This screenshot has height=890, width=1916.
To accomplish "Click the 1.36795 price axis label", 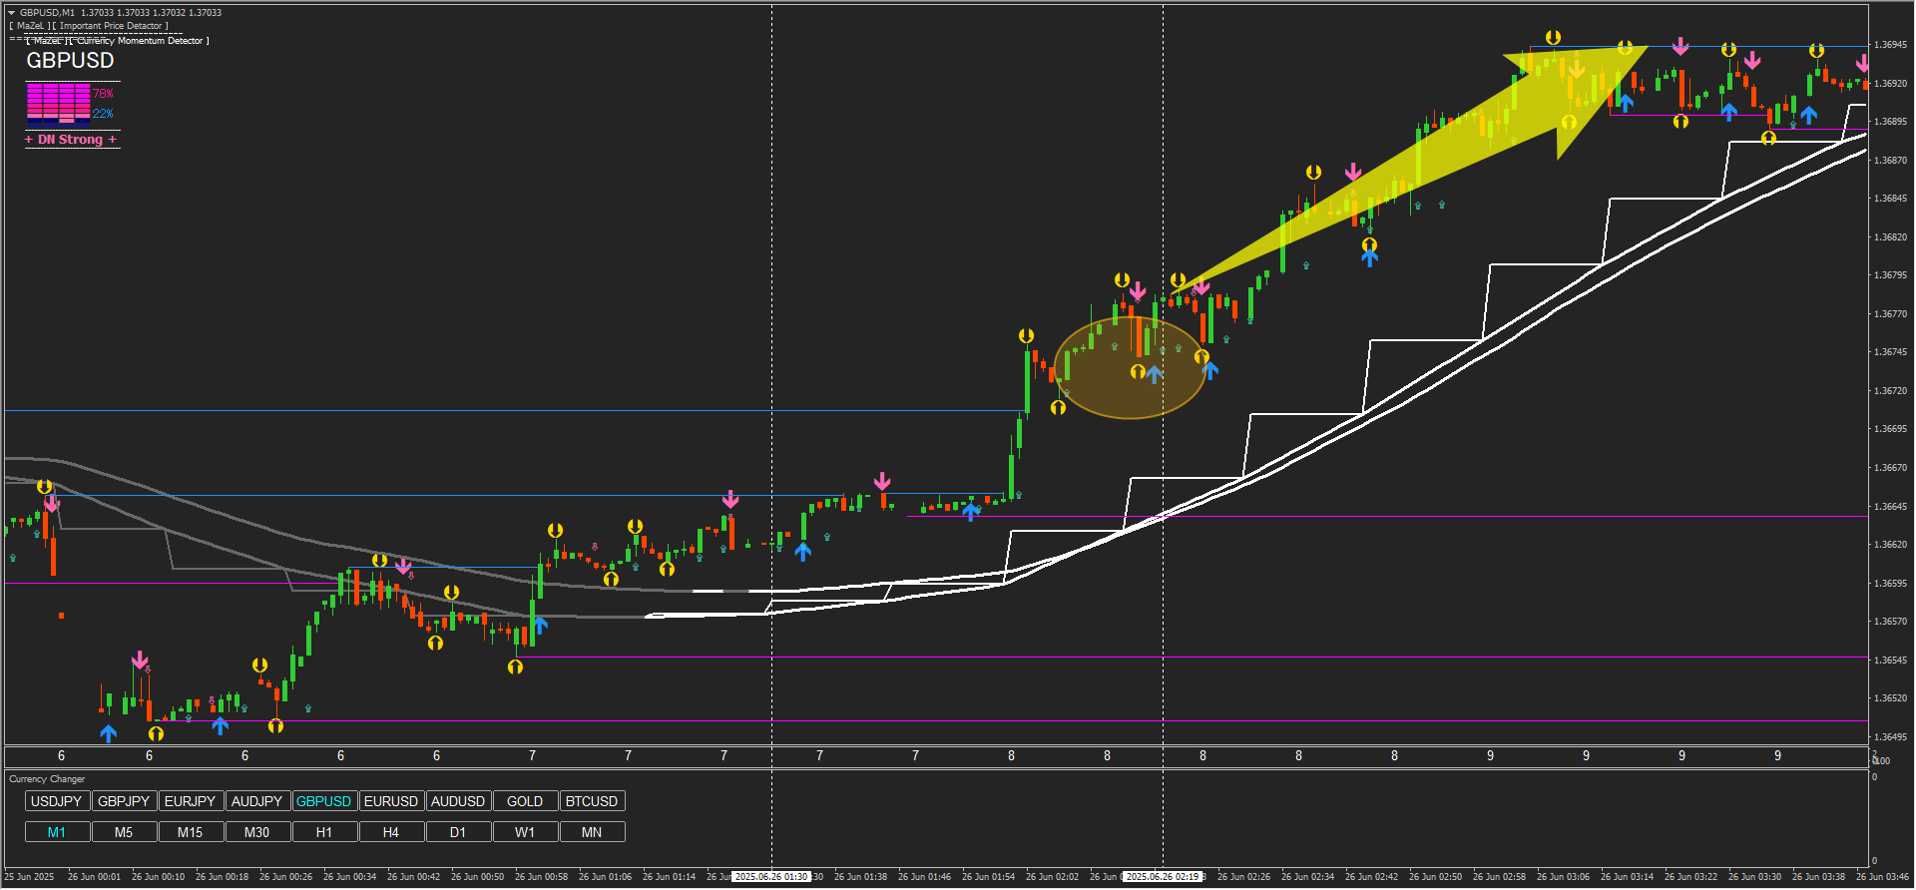I will 1890,275.
